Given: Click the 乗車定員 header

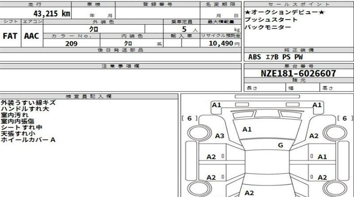Looking at the screenshot, I should coord(182,22).
